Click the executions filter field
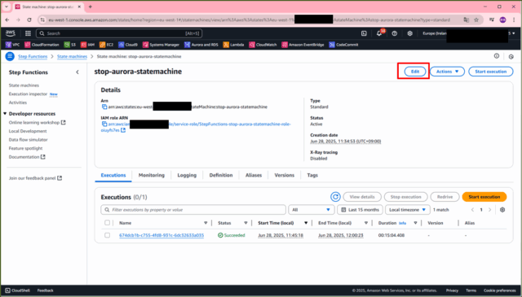522x297 pixels. tap(193, 210)
